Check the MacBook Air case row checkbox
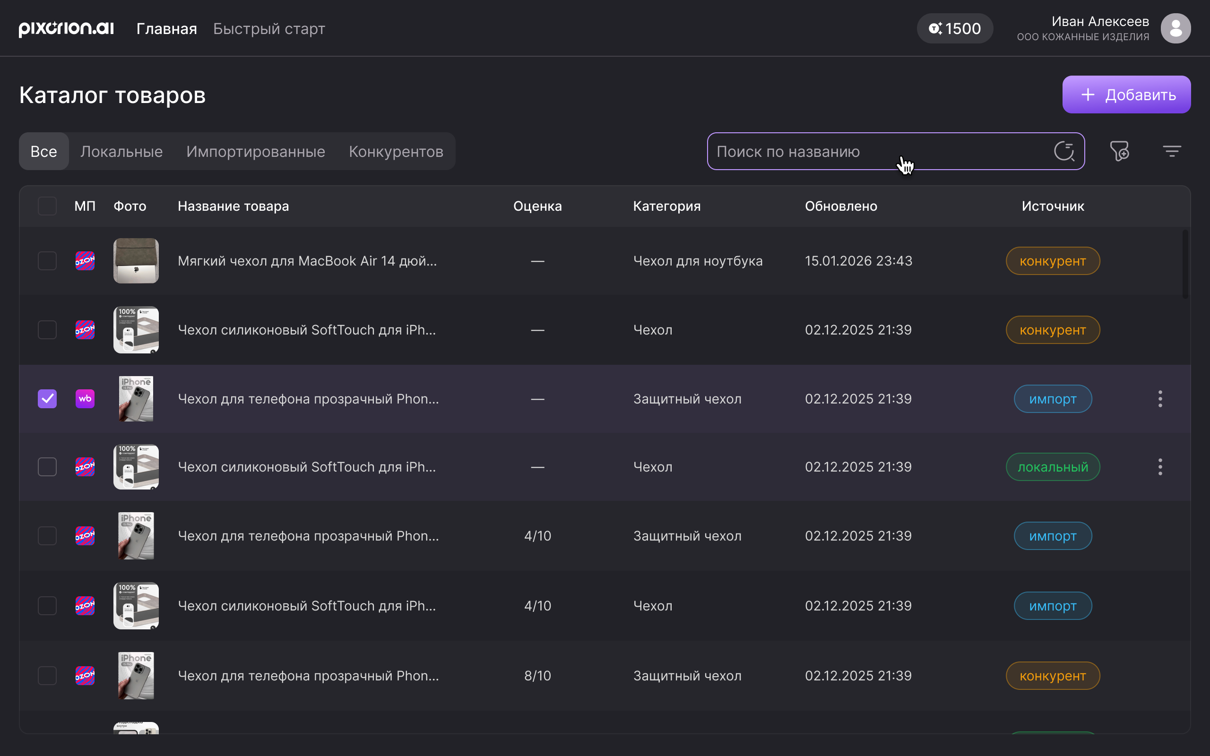The width and height of the screenshot is (1210, 756). coord(47,260)
